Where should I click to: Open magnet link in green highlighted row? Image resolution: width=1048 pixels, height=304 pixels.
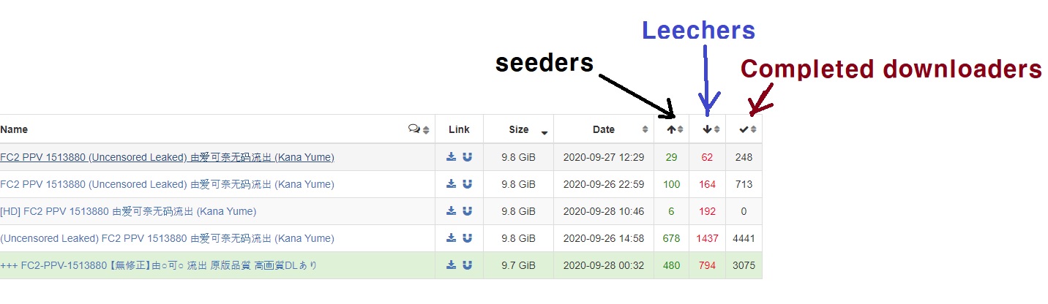pos(468,265)
